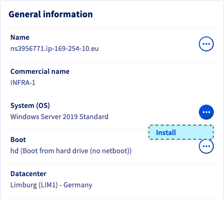This screenshot has width=224, height=199.
Task: Click the Name field label
Action: [x=20, y=37]
